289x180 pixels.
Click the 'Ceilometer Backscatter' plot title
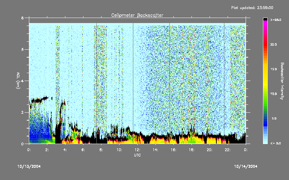pyautogui.click(x=137, y=15)
